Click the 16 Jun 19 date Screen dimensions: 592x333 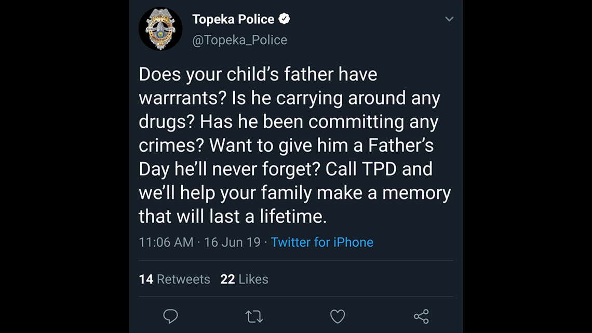point(232,242)
